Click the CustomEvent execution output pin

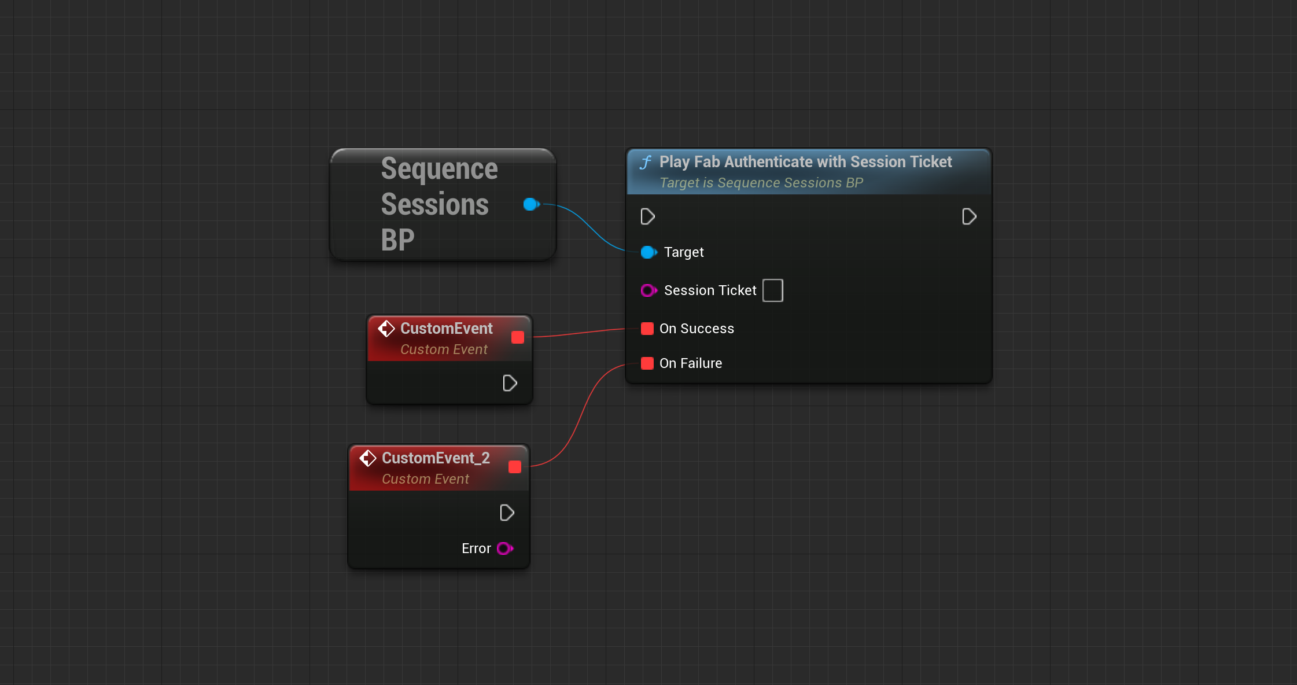pos(510,383)
